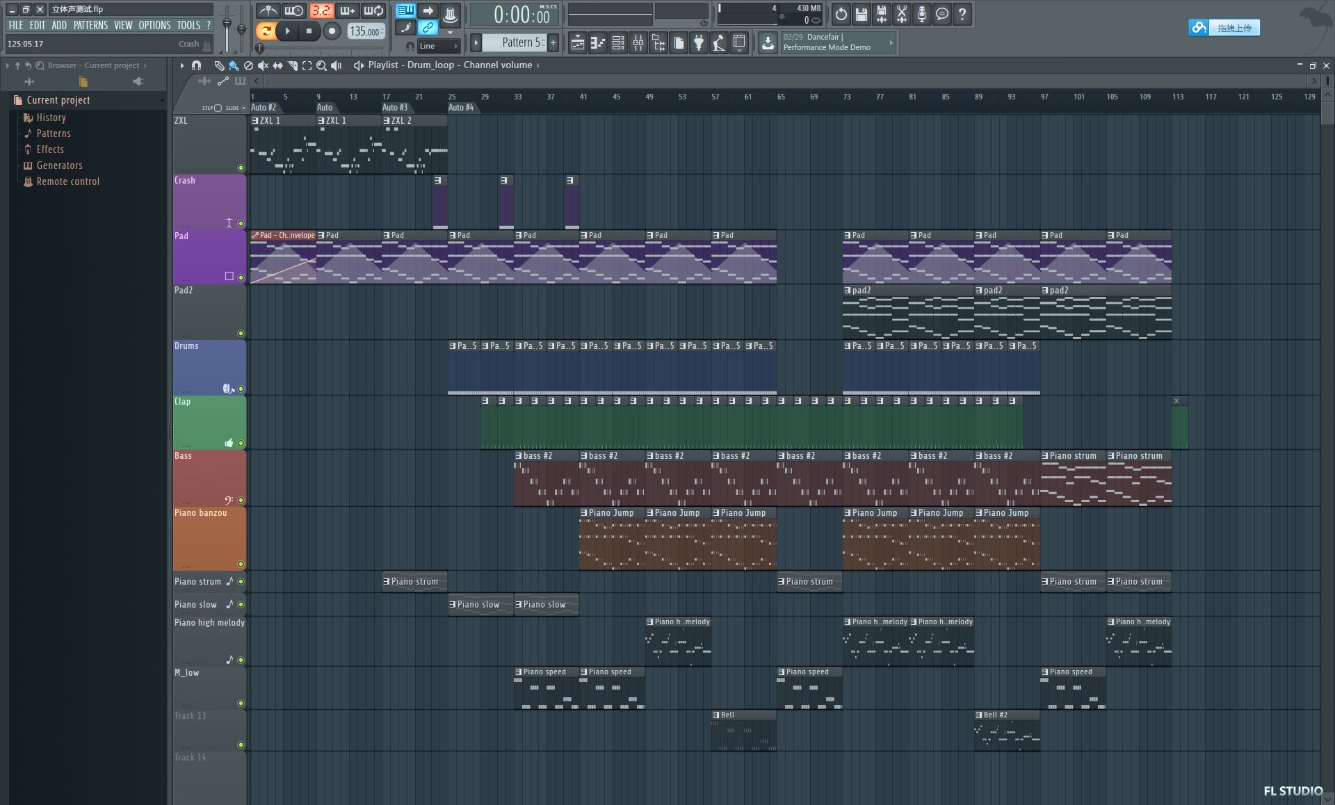
Task: Click the song position slider knob
Action: coord(260,48)
